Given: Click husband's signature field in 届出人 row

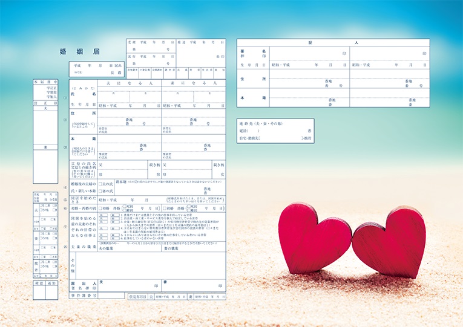Looking at the screenshot, I should pos(130,285).
